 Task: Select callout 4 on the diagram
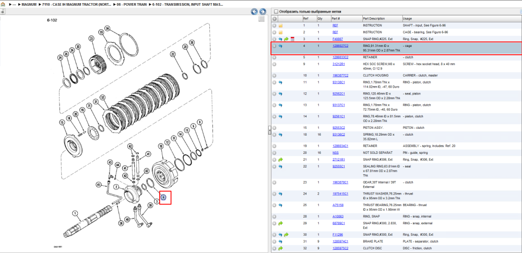[163, 197]
